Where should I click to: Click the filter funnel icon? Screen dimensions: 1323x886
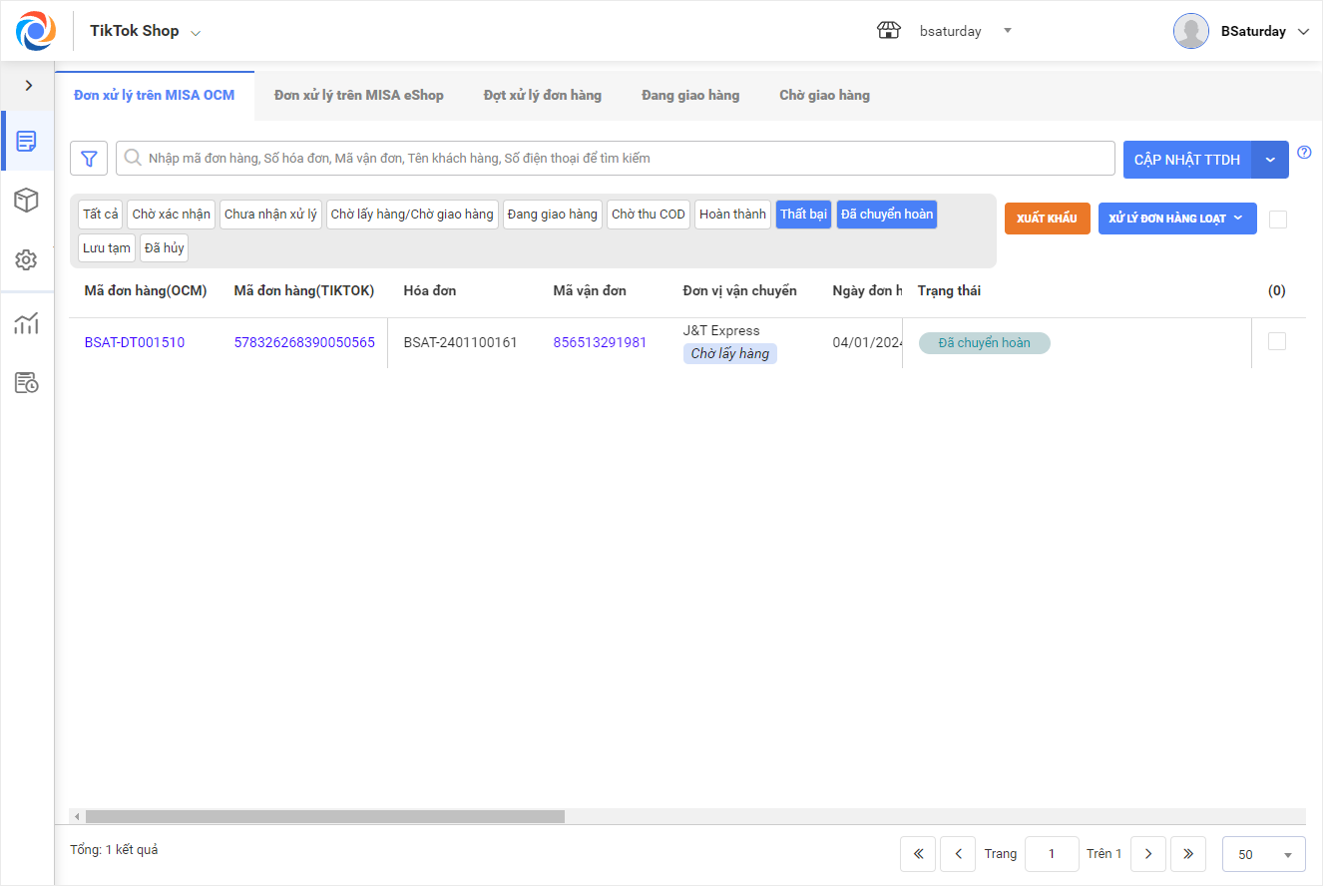pyautogui.click(x=89, y=159)
